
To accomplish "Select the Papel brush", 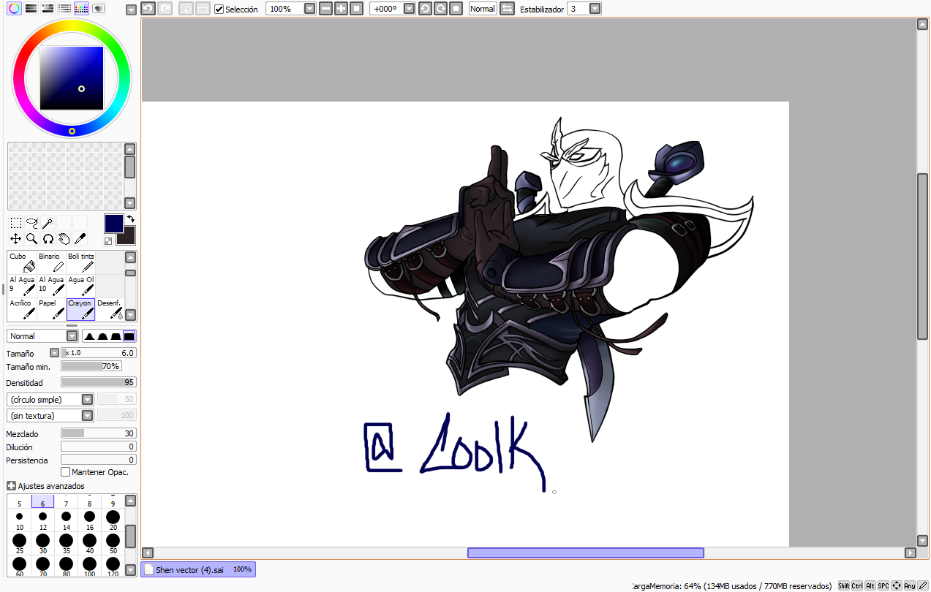I will (51, 309).
